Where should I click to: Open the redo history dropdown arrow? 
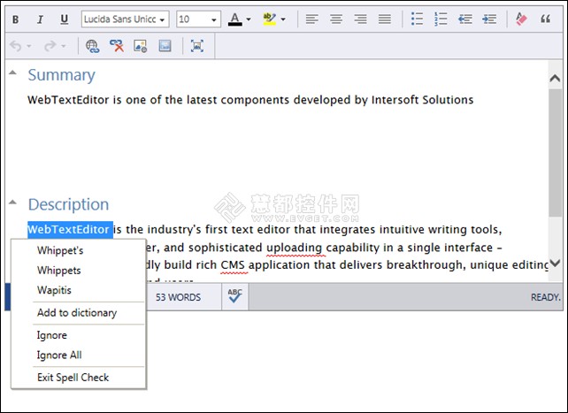(x=64, y=46)
